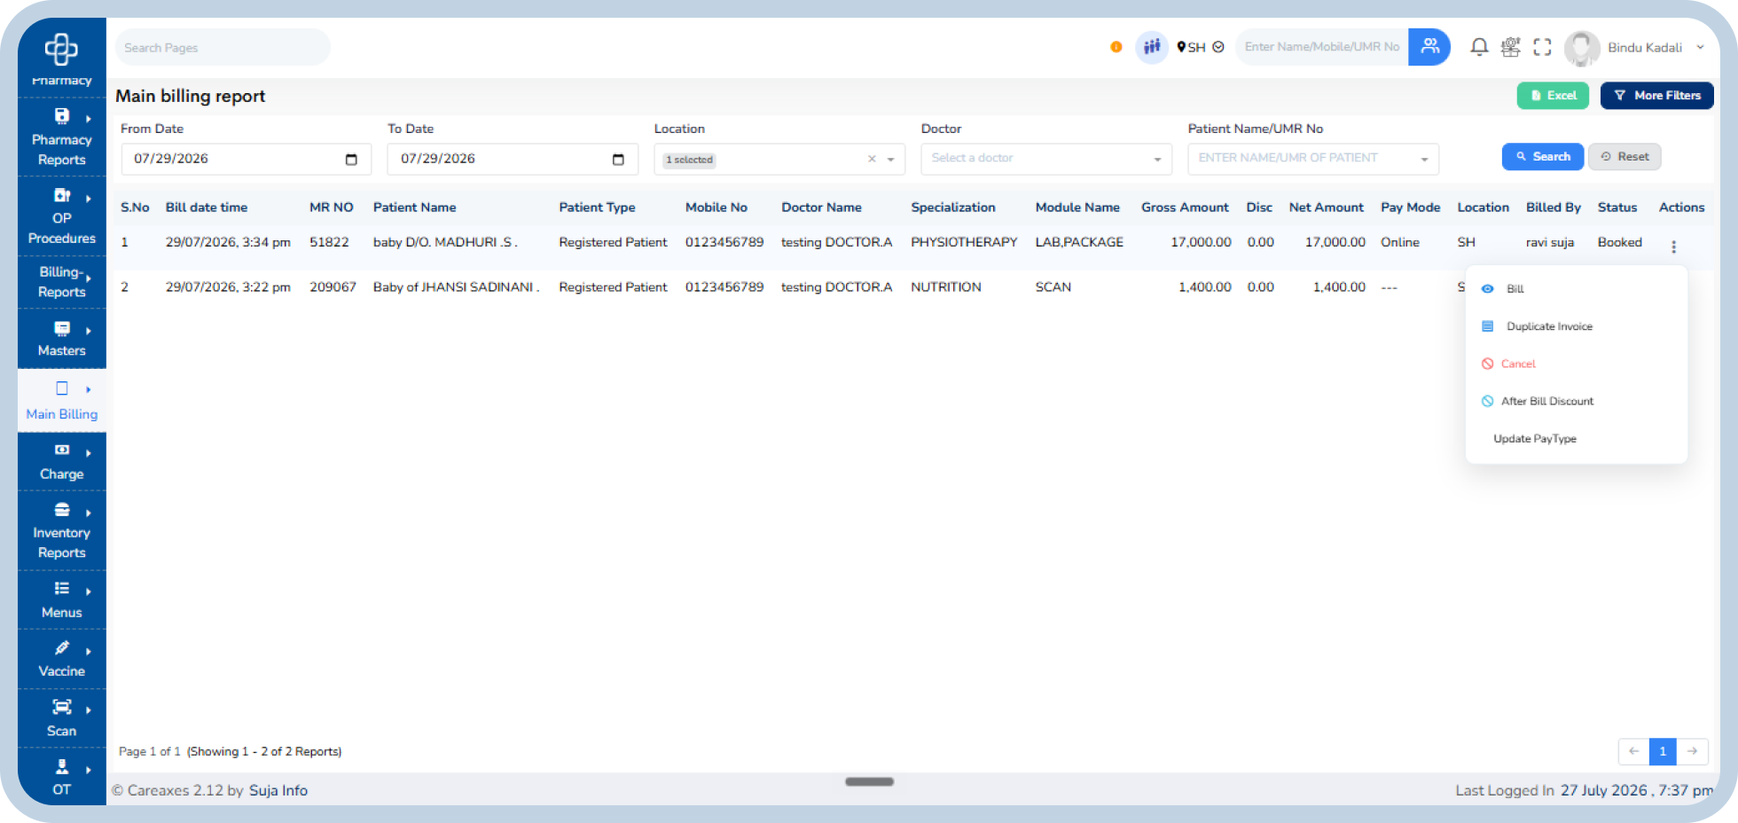Open the Menus sidebar icon
Image resolution: width=1738 pixels, height=823 pixels.
[x=62, y=589]
